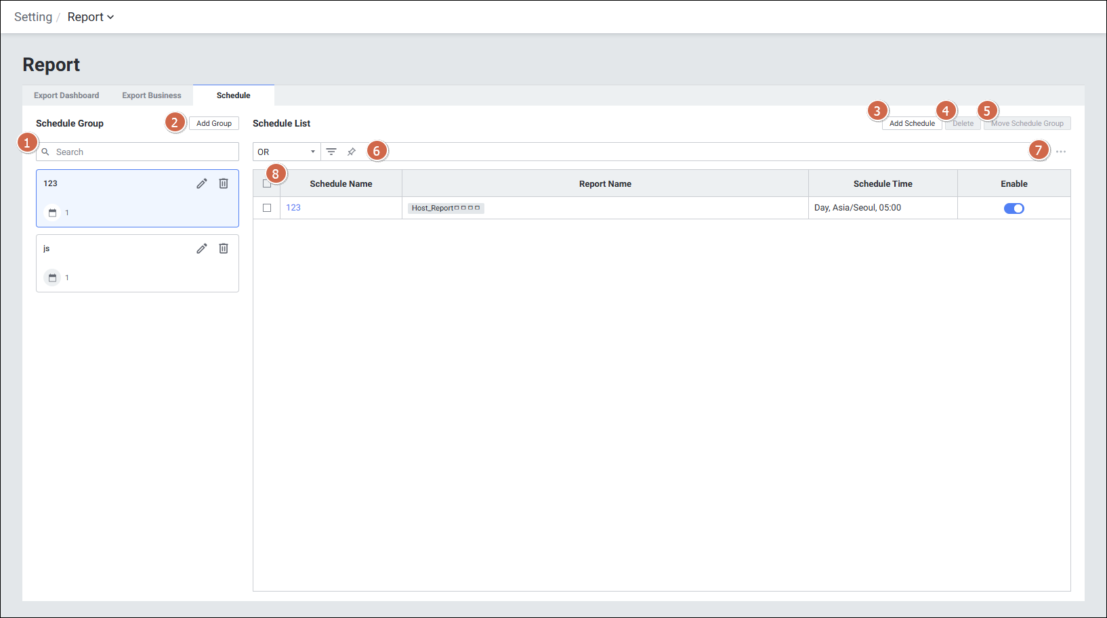Screen dimensions: 1107x618
Task: Delete schedule group 123 via trash icon
Action: click(224, 183)
